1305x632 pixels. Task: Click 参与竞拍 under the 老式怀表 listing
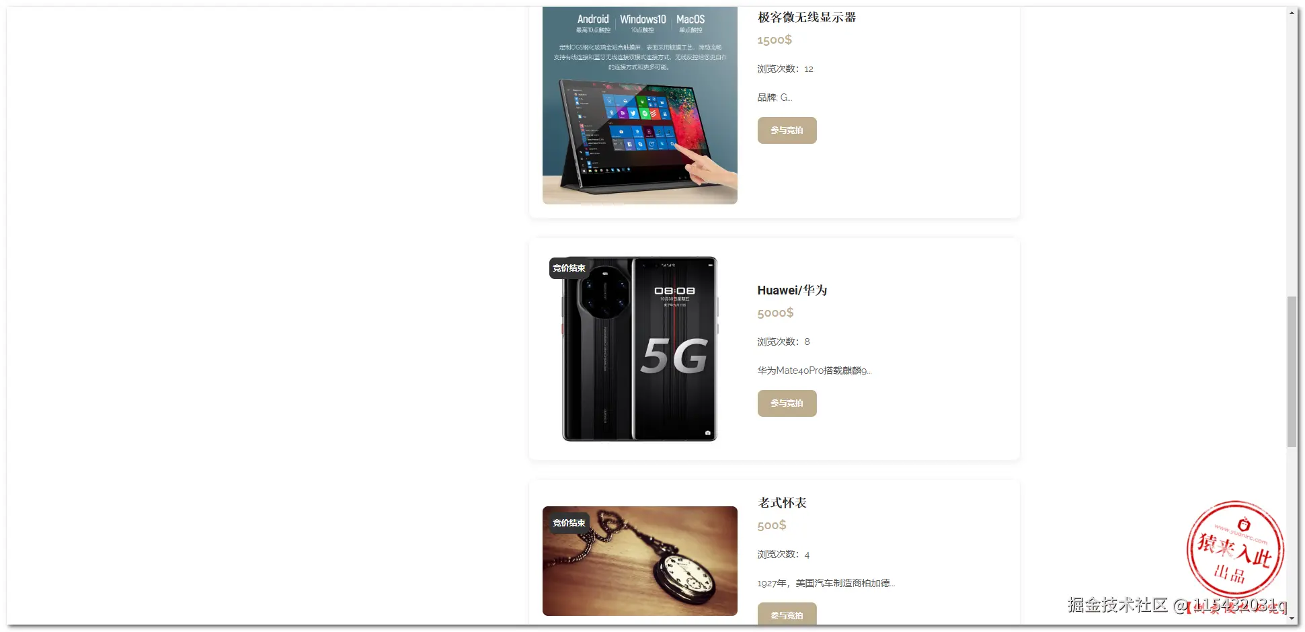coord(787,614)
